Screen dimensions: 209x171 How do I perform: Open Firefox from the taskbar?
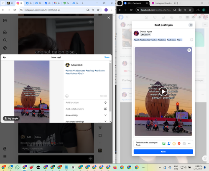[x=115, y=167]
